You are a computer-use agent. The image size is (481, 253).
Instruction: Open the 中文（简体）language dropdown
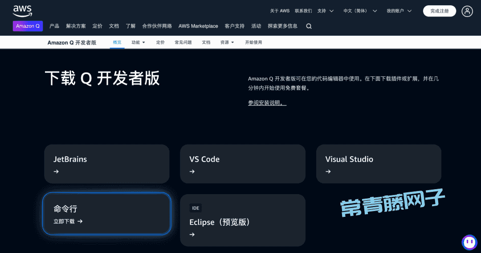point(360,11)
